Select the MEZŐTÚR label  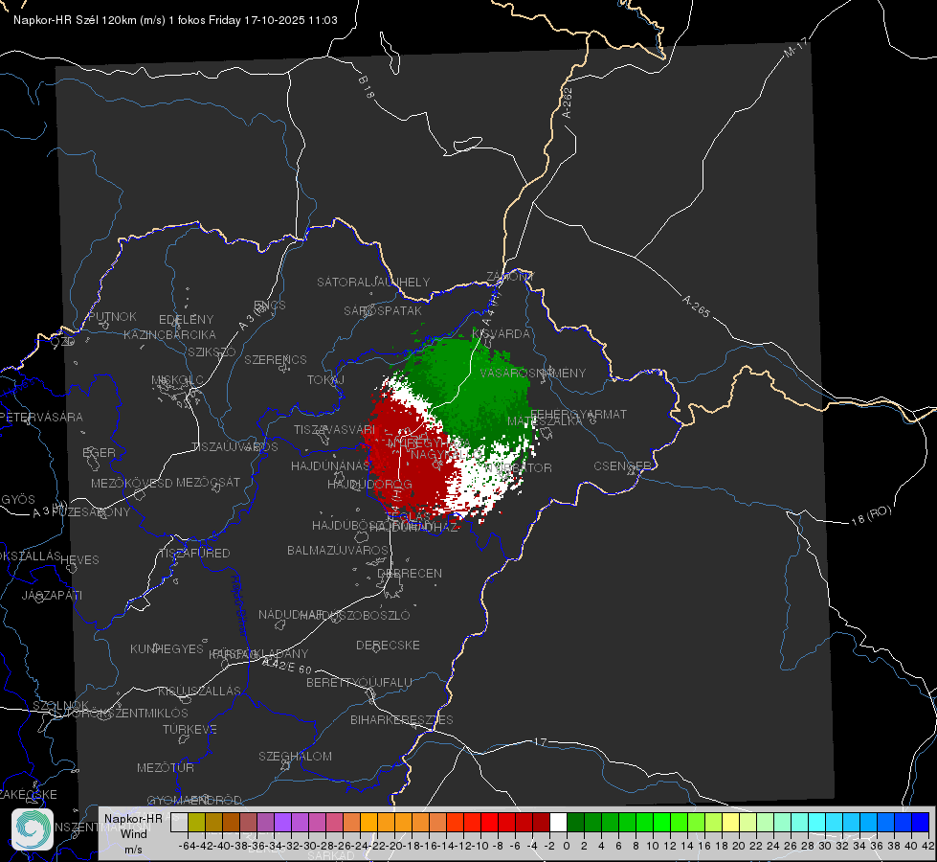(x=166, y=767)
